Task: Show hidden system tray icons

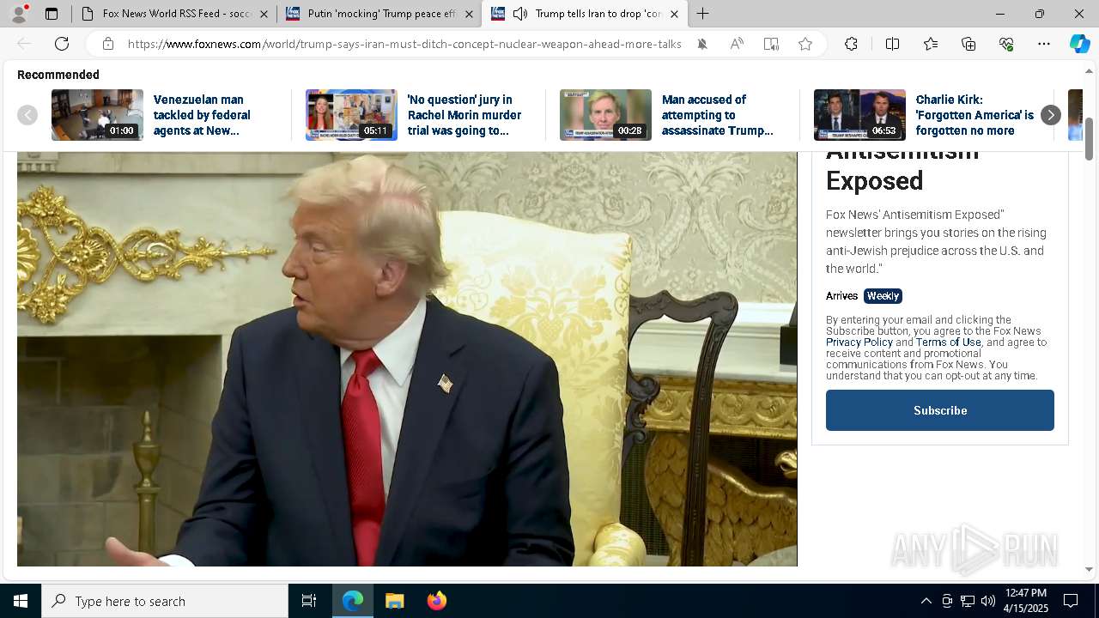Action: (x=926, y=601)
